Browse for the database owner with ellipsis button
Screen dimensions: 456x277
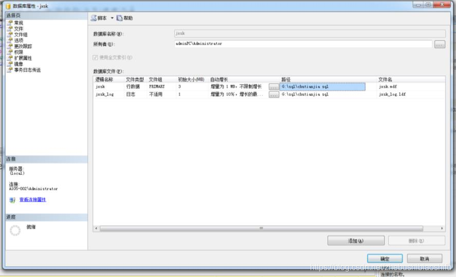pyautogui.click(x=440, y=45)
